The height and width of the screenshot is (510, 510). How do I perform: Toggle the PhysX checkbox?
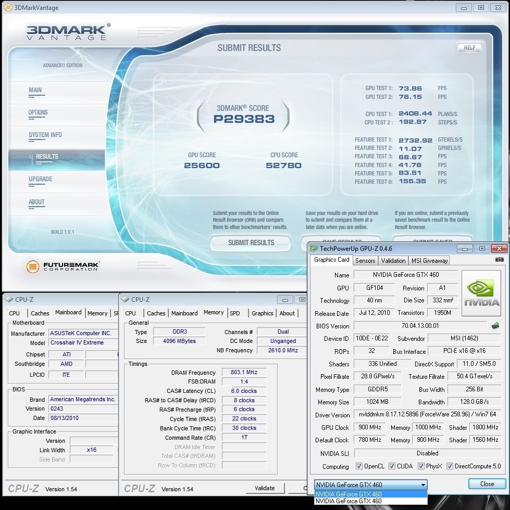point(421,466)
